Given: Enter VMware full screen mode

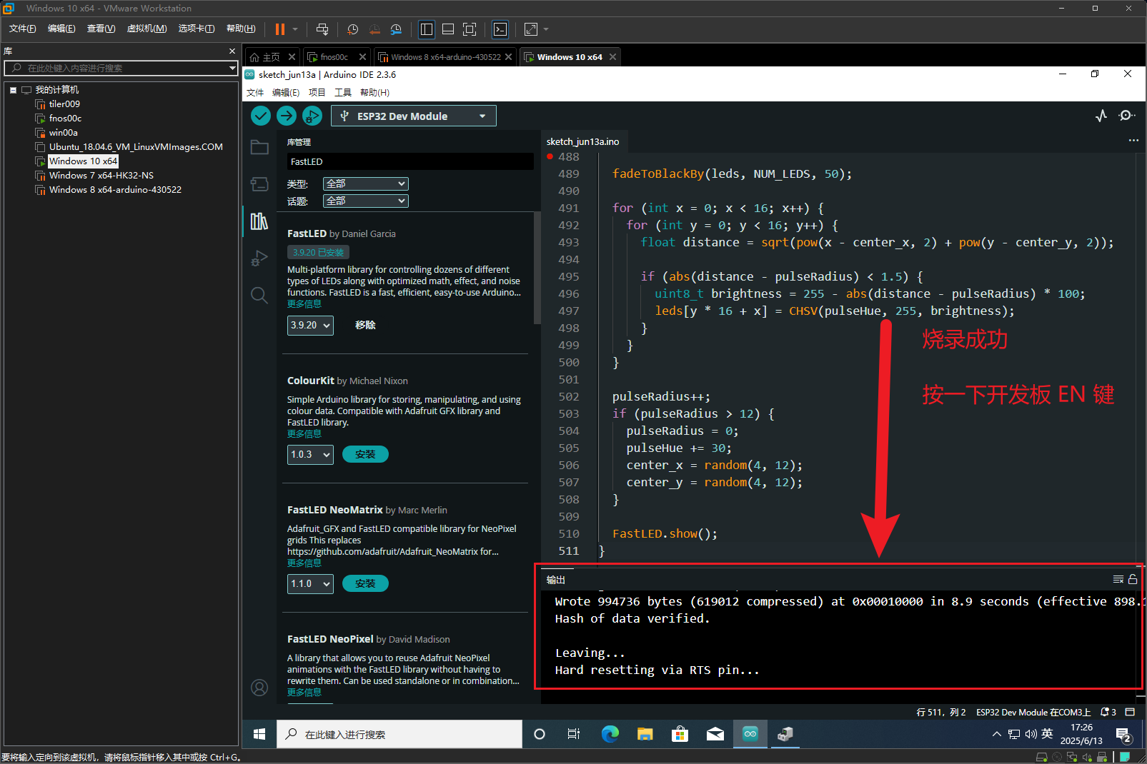Looking at the screenshot, I should pos(470,29).
